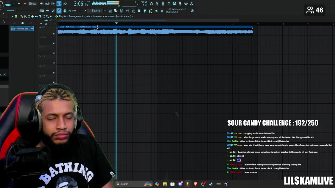Click the Playlist - Arrangement breadcrumb
This screenshot has height=188, width=335.
tap(71, 16)
